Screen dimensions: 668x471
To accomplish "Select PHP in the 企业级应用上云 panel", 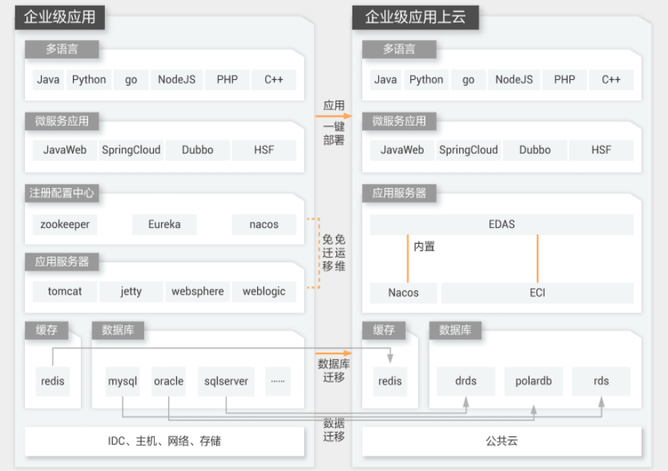I will [565, 79].
